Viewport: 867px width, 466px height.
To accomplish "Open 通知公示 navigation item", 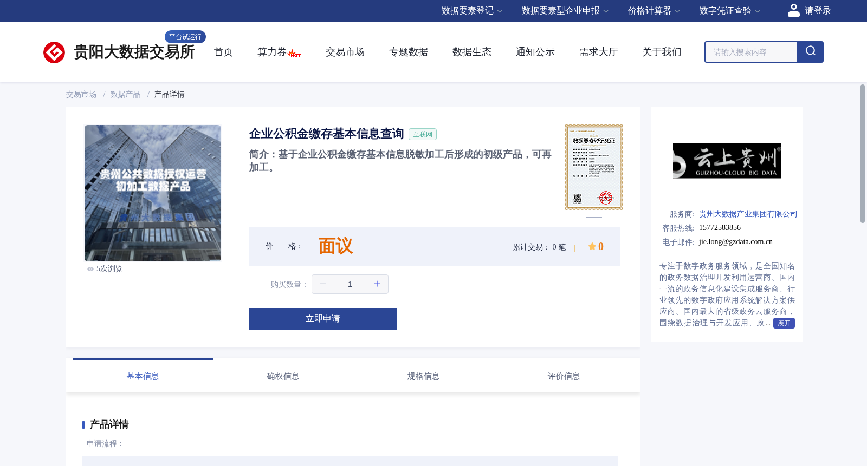I will click(x=535, y=52).
